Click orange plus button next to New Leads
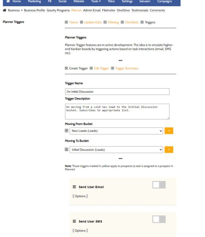205x237 pixels. (169, 131)
